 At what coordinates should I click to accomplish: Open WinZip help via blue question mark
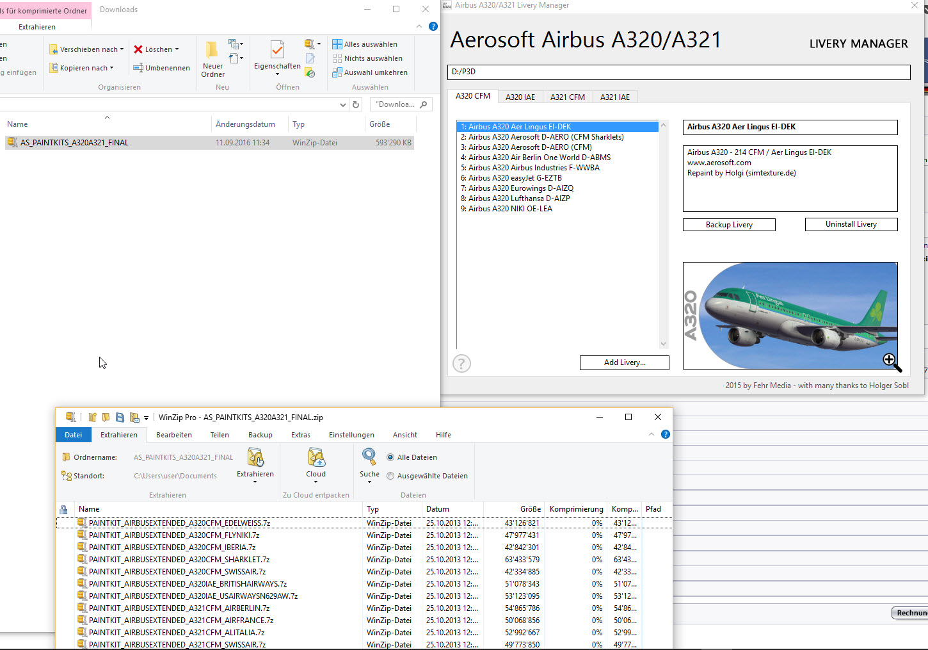click(666, 434)
